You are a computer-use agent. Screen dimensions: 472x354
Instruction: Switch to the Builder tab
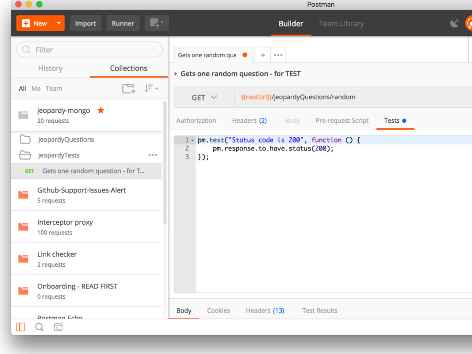tap(291, 24)
